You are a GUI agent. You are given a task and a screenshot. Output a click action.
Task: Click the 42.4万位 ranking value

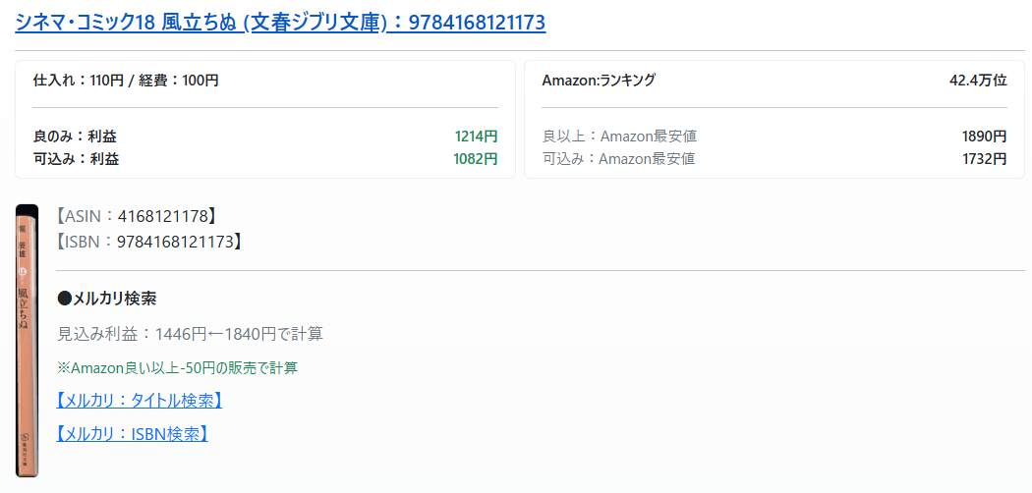[978, 81]
